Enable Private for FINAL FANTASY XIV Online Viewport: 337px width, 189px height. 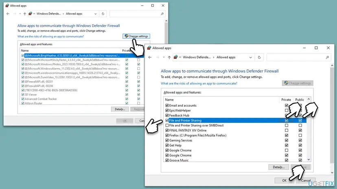(x=287, y=130)
